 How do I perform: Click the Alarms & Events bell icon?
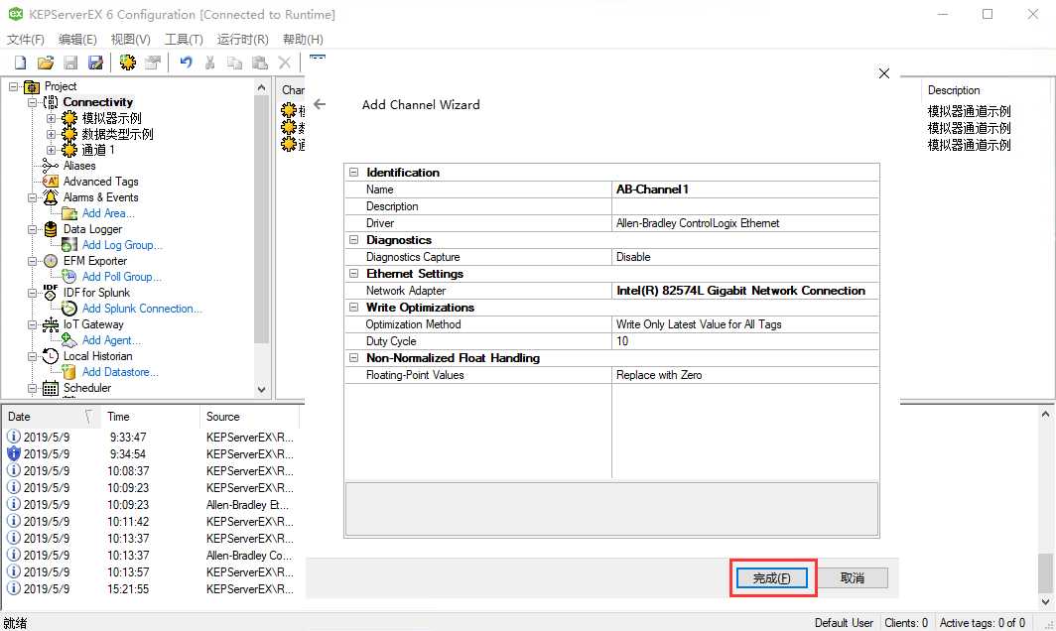[51, 197]
